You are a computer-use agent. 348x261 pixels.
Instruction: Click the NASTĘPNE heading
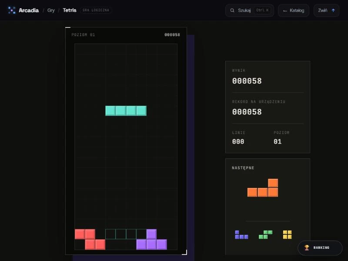click(243, 168)
